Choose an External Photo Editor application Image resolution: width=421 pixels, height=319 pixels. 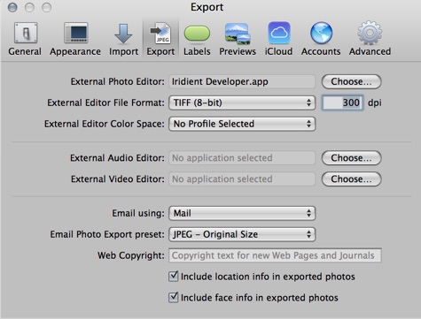pos(351,81)
